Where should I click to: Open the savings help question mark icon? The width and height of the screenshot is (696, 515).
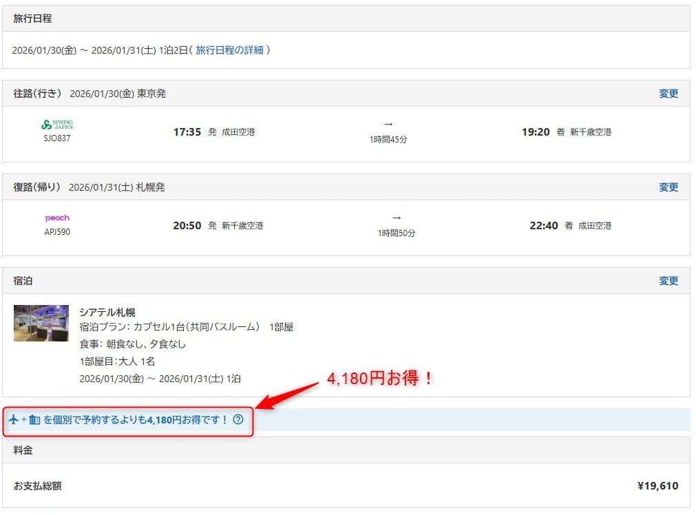coord(238,419)
